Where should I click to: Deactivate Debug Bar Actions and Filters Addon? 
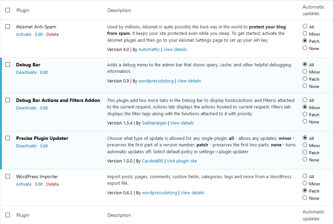coord(26,108)
